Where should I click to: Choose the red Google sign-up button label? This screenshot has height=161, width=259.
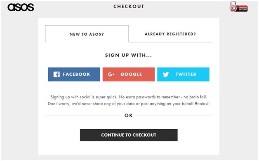point(131,74)
